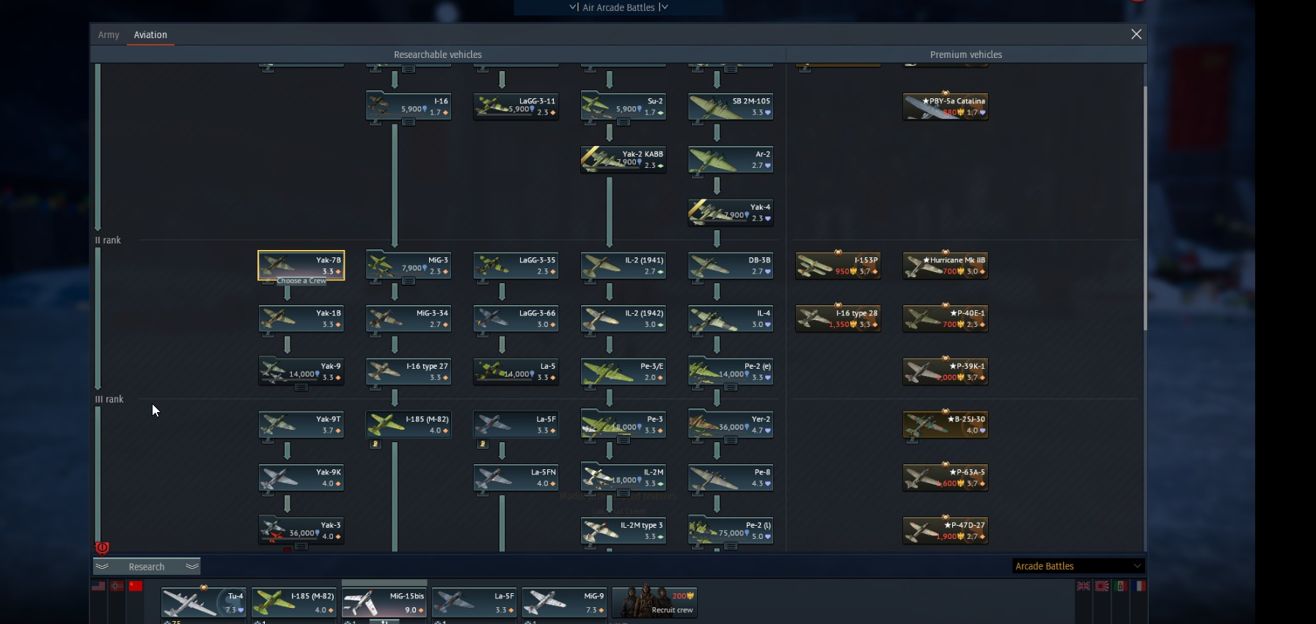The height and width of the screenshot is (624, 1316).
Task: Click the talisman icon under La-5F
Action: click(x=483, y=444)
